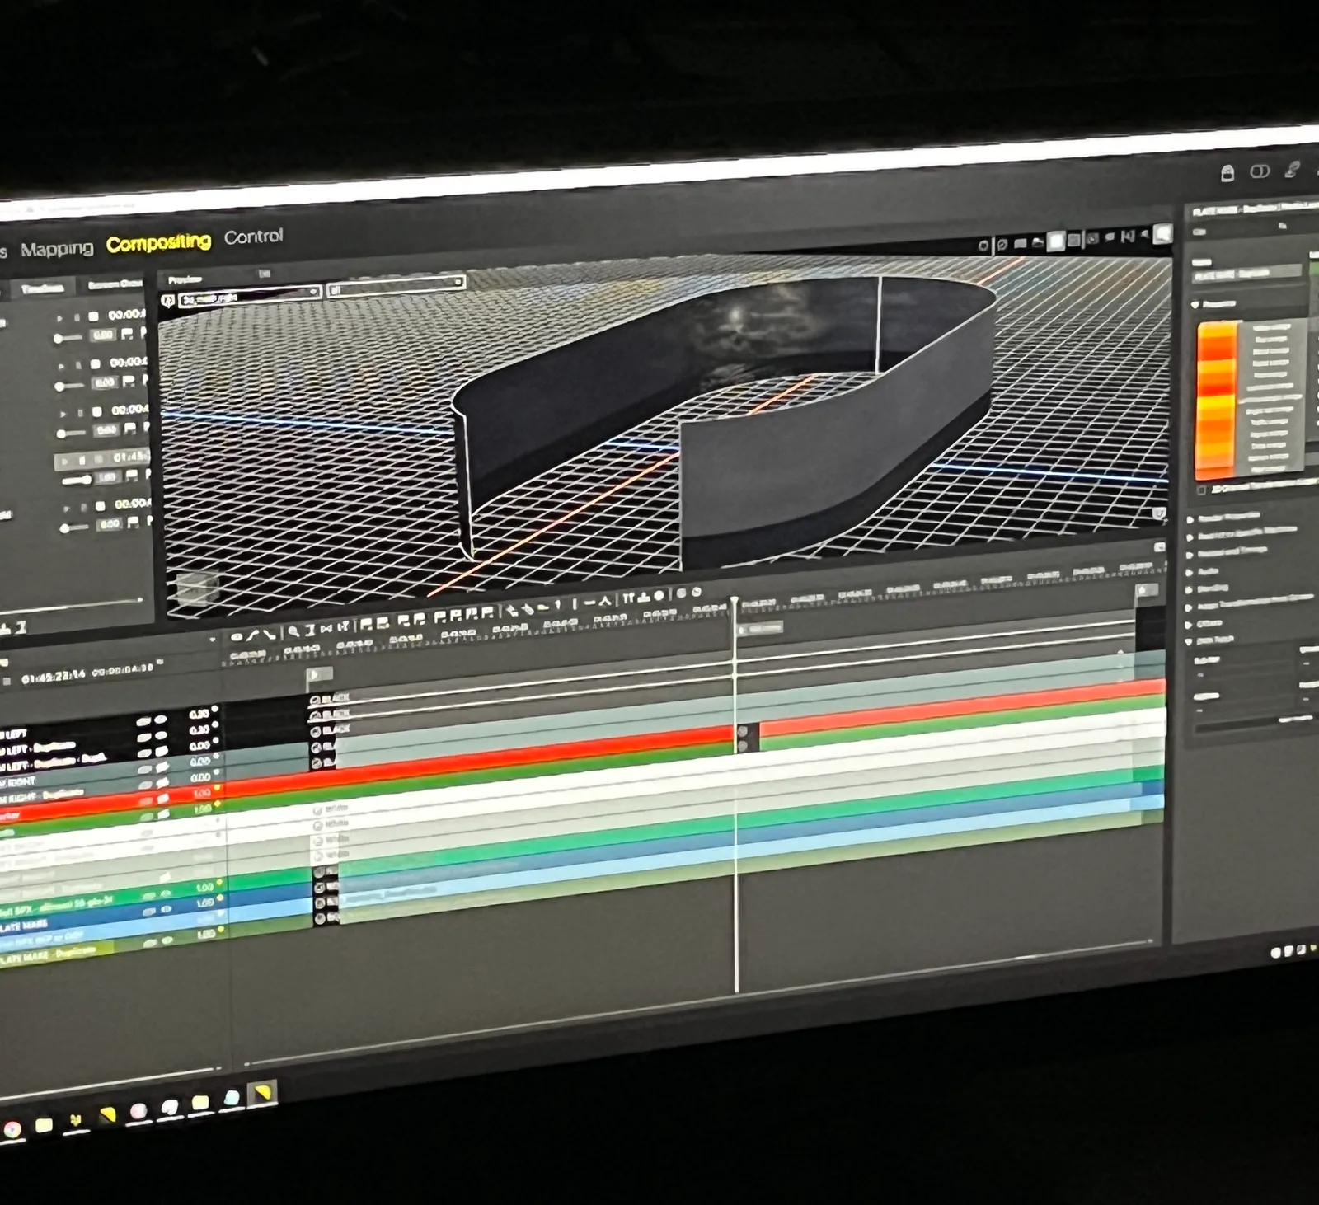
Task: Toggle the checkbox below the orange list
Action: pos(1201,490)
